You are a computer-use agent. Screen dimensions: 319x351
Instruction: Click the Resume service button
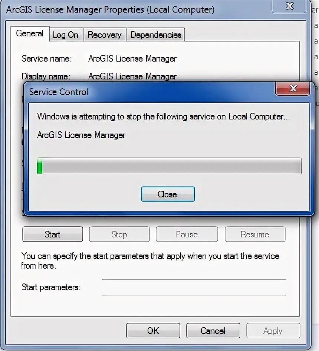(255, 234)
